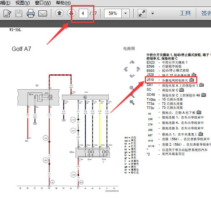Click the diagram pan right arrow
Image resolution: width=211 pixels, height=198 pixels.
tap(138, 69)
